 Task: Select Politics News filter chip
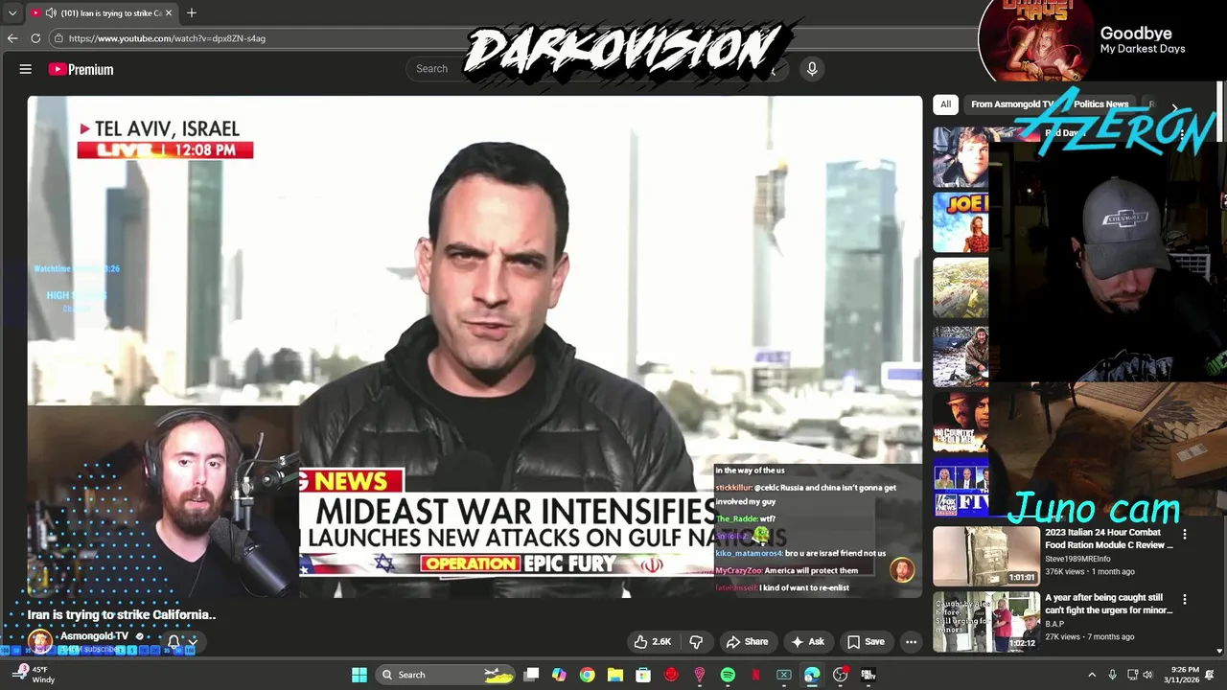tap(1100, 103)
